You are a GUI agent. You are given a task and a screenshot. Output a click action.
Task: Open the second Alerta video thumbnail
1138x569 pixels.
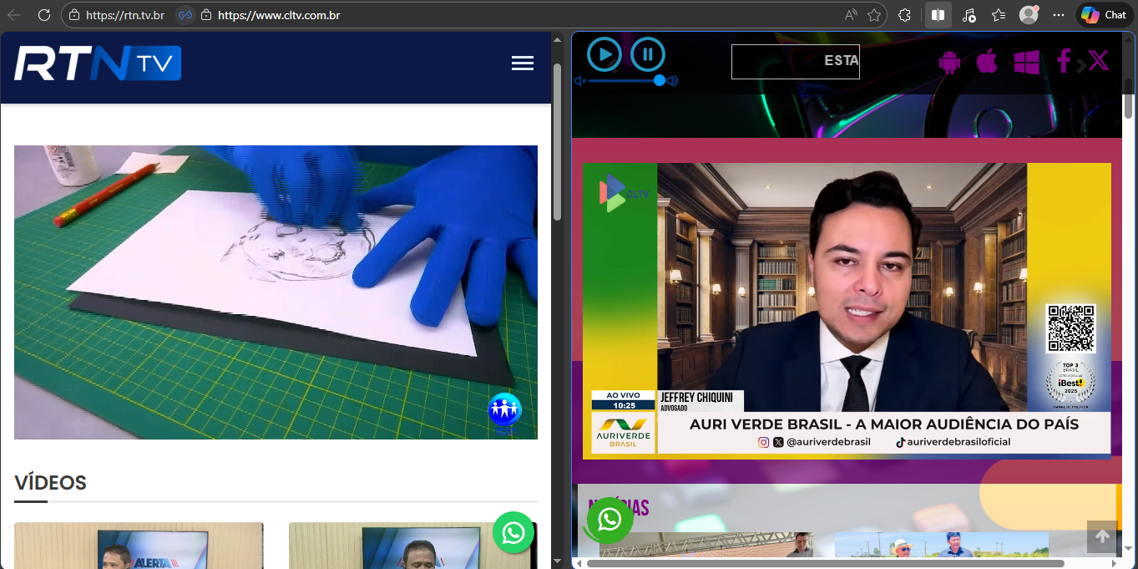point(413,545)
